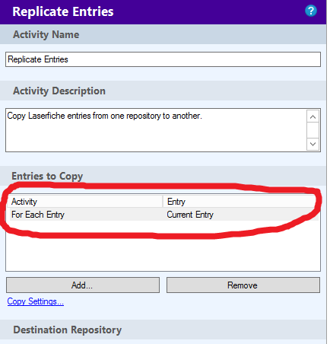Click the Activity Name text field
Screen dimensions: 330x344
[x=163, y=59]
